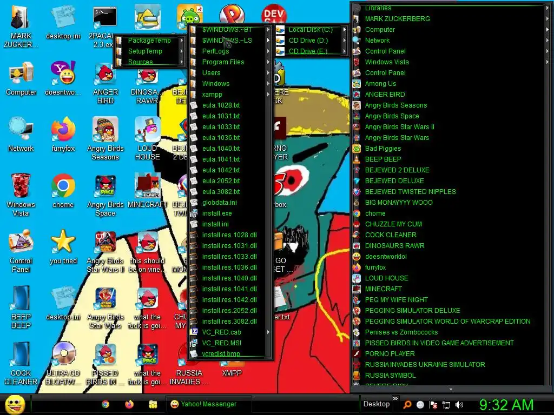
Task: Expand the VC_RED.cab submenu arrow
Action: [x=268, y=332]
